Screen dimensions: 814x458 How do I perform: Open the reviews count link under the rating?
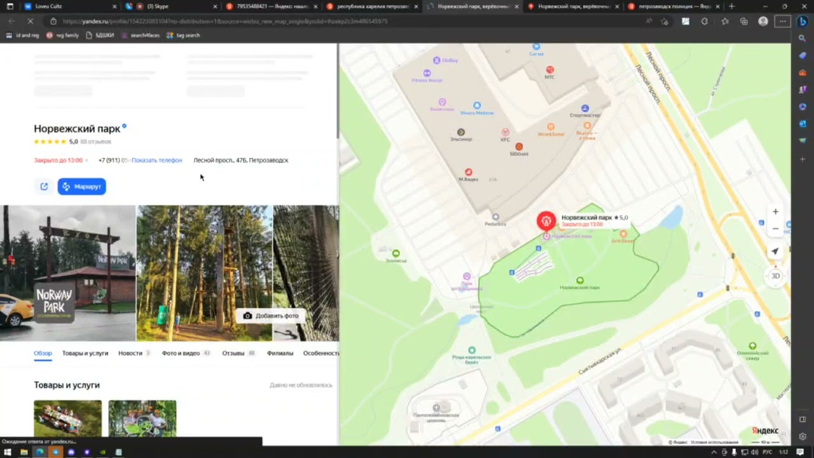95,142
